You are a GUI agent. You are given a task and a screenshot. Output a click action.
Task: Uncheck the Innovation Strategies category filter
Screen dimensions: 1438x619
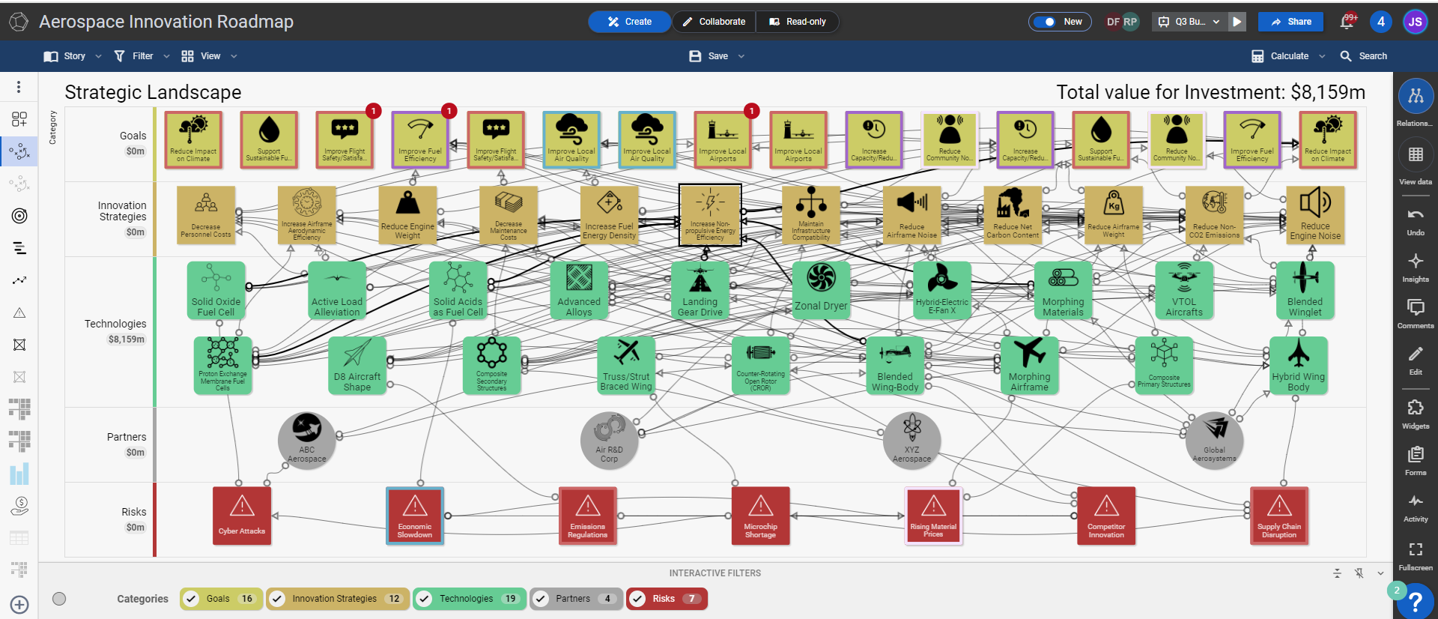277,599
